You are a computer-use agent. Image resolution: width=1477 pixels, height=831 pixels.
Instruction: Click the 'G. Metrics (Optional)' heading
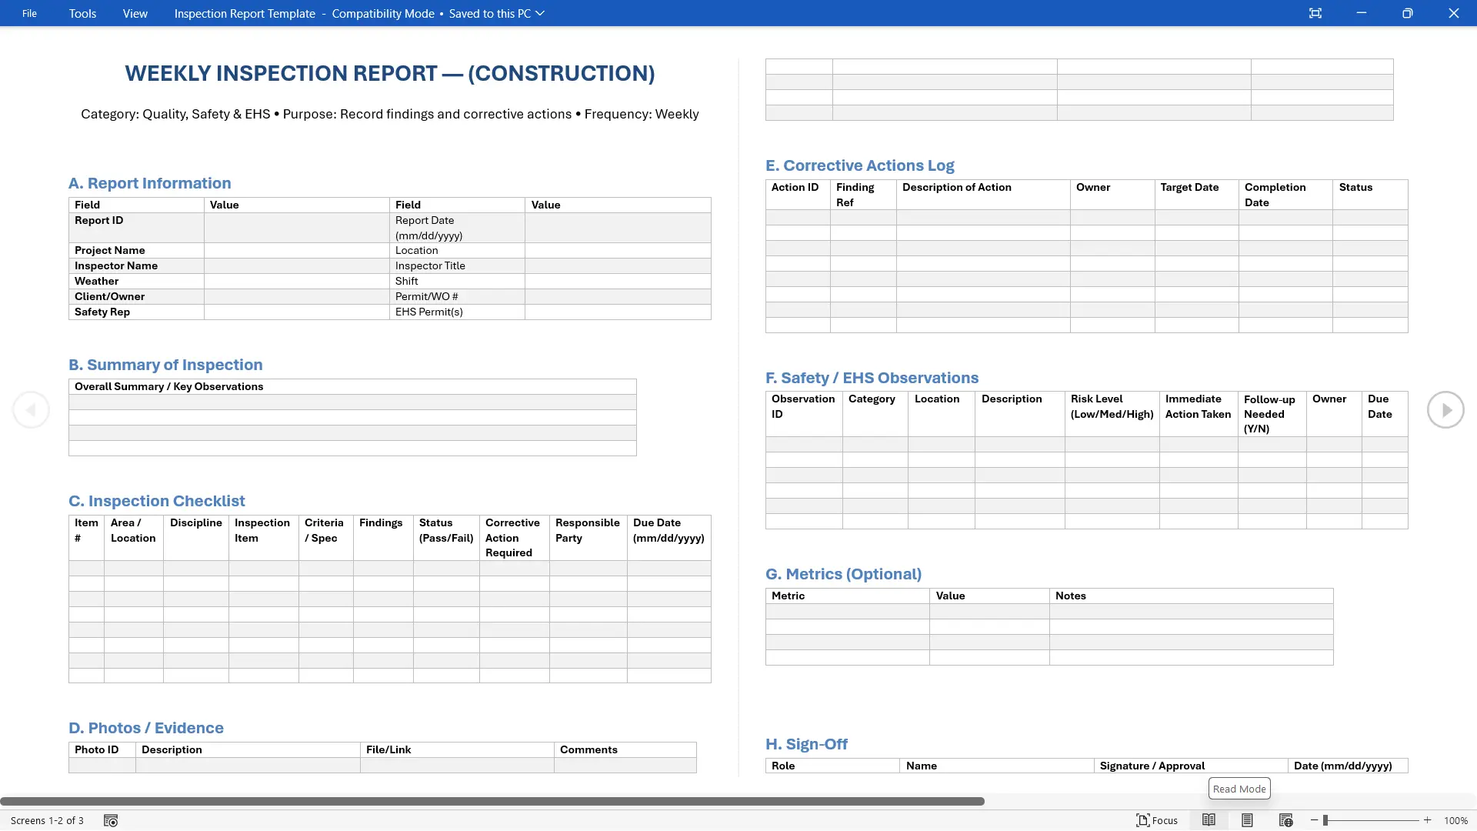(x=843, y=574)
